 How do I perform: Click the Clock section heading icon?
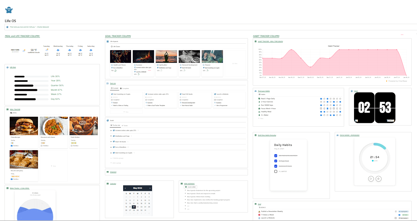coord(352,91)
